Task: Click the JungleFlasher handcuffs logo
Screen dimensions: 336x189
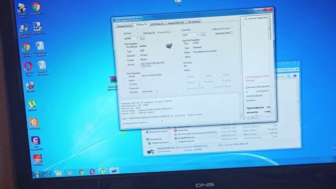Action: click(169, 46)
